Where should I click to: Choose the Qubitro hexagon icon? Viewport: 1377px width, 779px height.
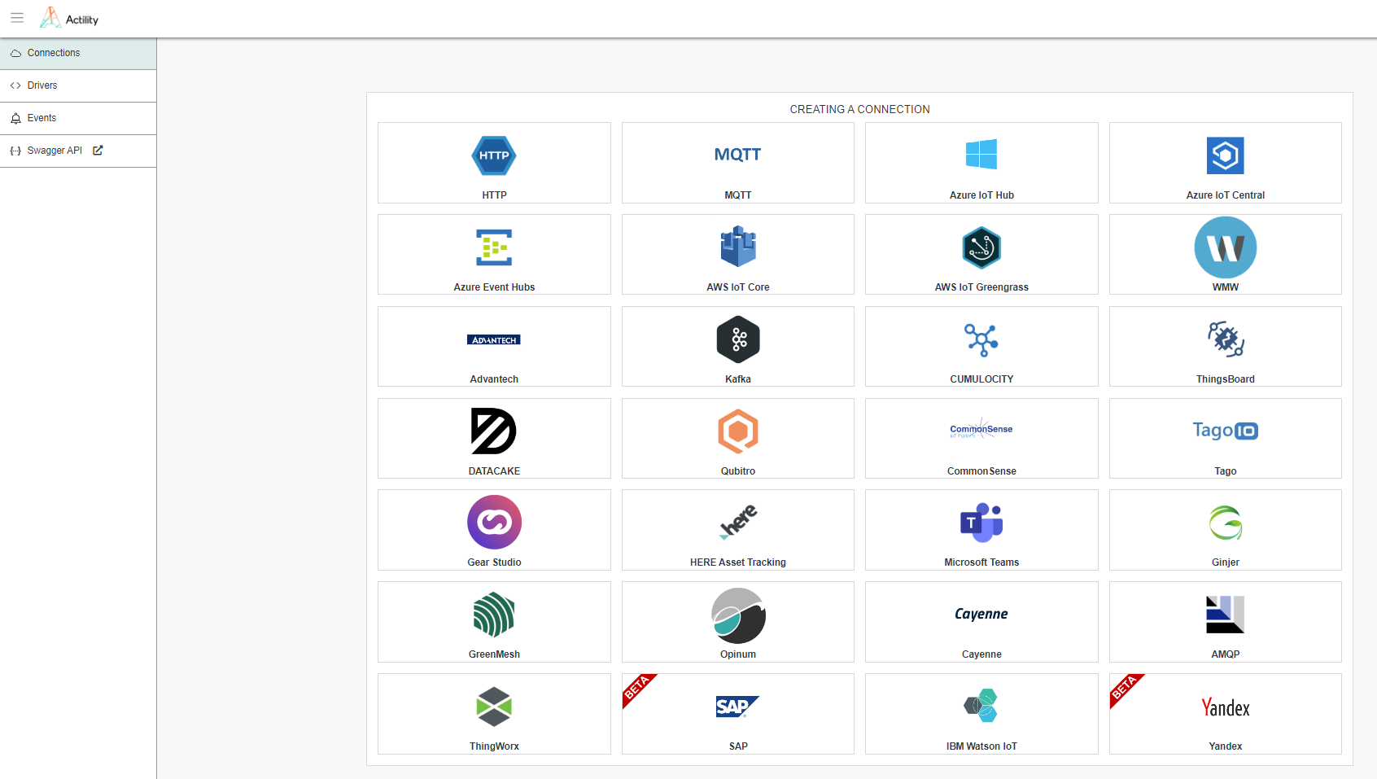738,431
